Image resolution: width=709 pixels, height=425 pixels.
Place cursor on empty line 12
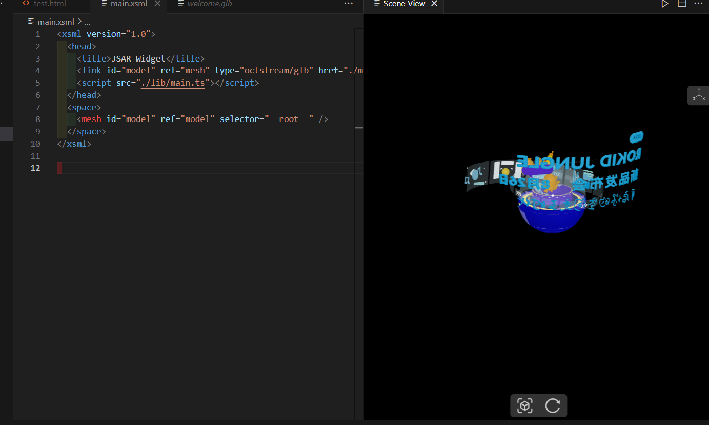point(210,168)
